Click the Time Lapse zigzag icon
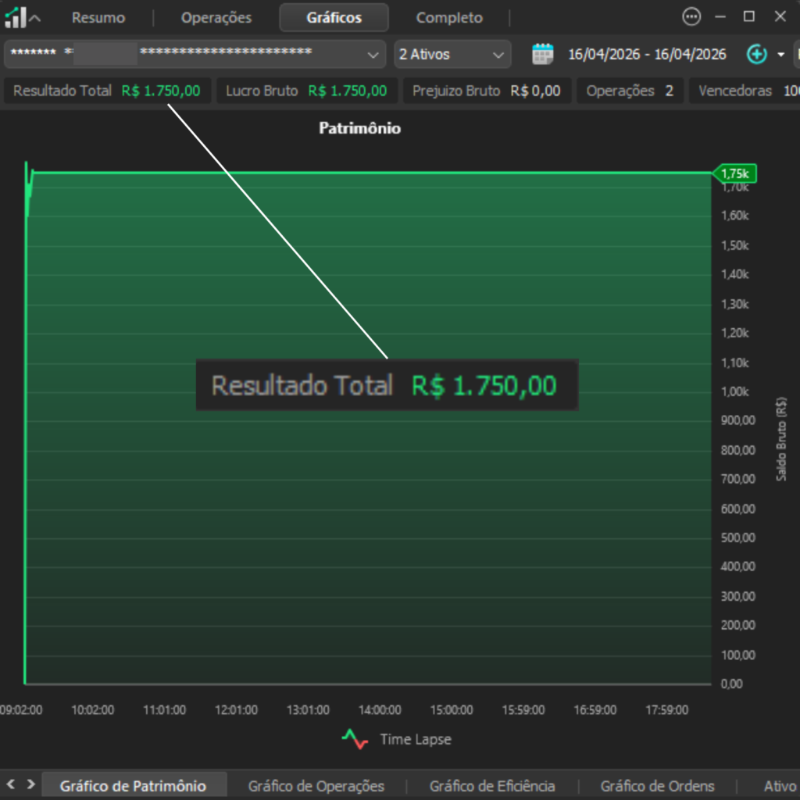Viewport: 800px width, 800px height. [355, 739]
